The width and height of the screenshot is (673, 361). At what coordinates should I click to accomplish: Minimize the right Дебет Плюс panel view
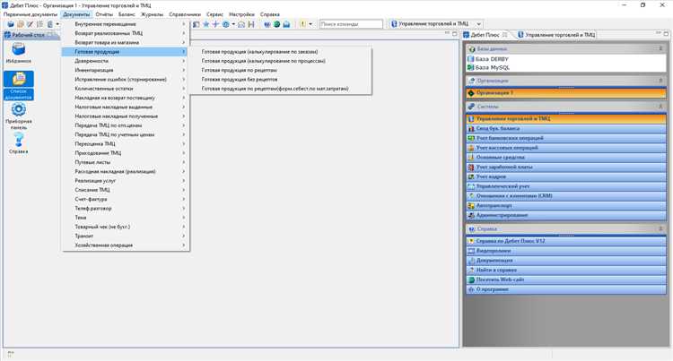(659, 33)
